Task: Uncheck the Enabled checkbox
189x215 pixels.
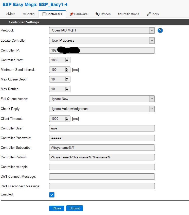Action: [x=52, y=195]
